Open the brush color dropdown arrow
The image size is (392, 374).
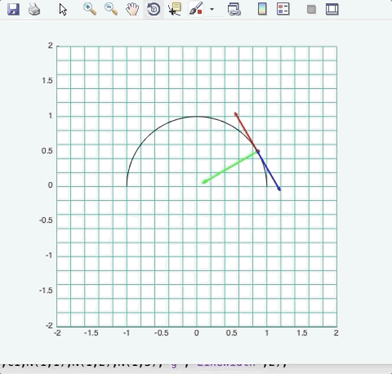[x=212, y=9]
